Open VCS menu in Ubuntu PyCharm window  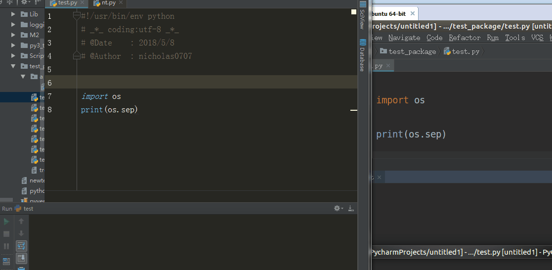(538, 38)
